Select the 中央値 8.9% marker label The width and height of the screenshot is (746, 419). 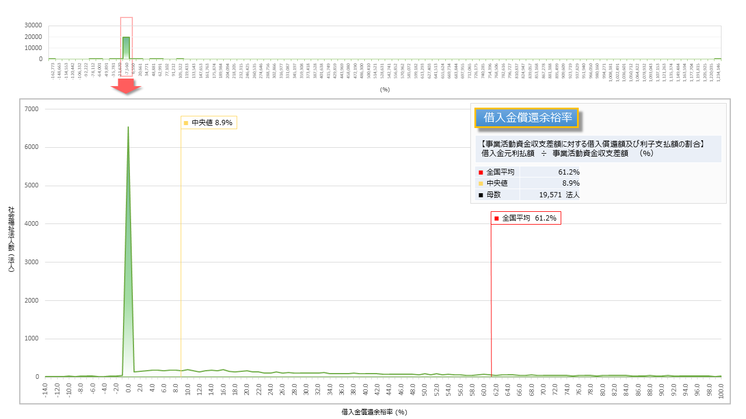(x=209, y=123)
